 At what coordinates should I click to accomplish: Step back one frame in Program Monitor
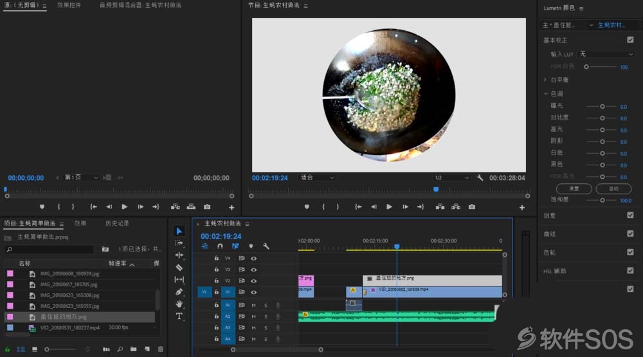click(374, 207)
